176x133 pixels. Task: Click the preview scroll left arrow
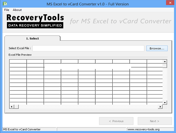click(x=12, y=107)
